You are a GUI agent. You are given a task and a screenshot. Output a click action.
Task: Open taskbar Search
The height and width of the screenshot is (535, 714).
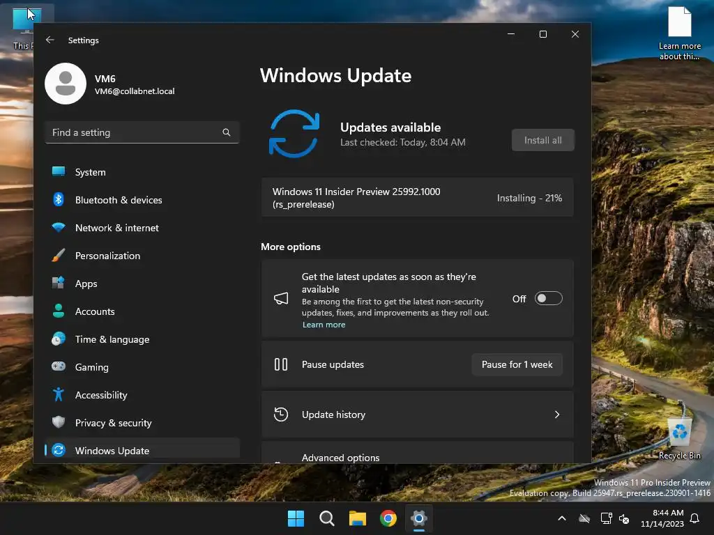tap(326, 518)
